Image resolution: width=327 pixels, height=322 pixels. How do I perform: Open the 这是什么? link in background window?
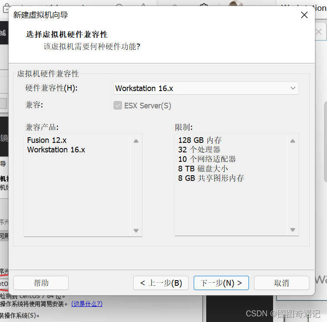tap(87, 303)
